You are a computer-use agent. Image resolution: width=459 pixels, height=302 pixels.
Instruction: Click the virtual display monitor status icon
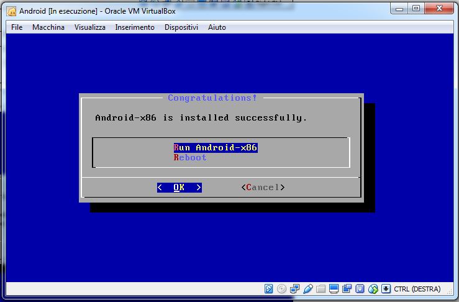coord(334,289)
